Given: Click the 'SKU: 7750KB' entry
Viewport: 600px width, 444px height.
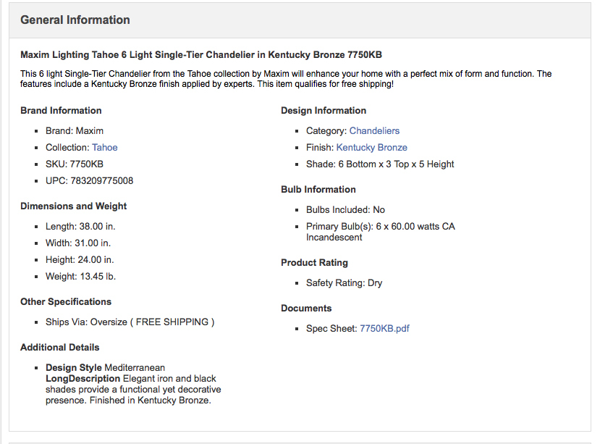Looking at the screenshot, I should click(x=75, y=164).
